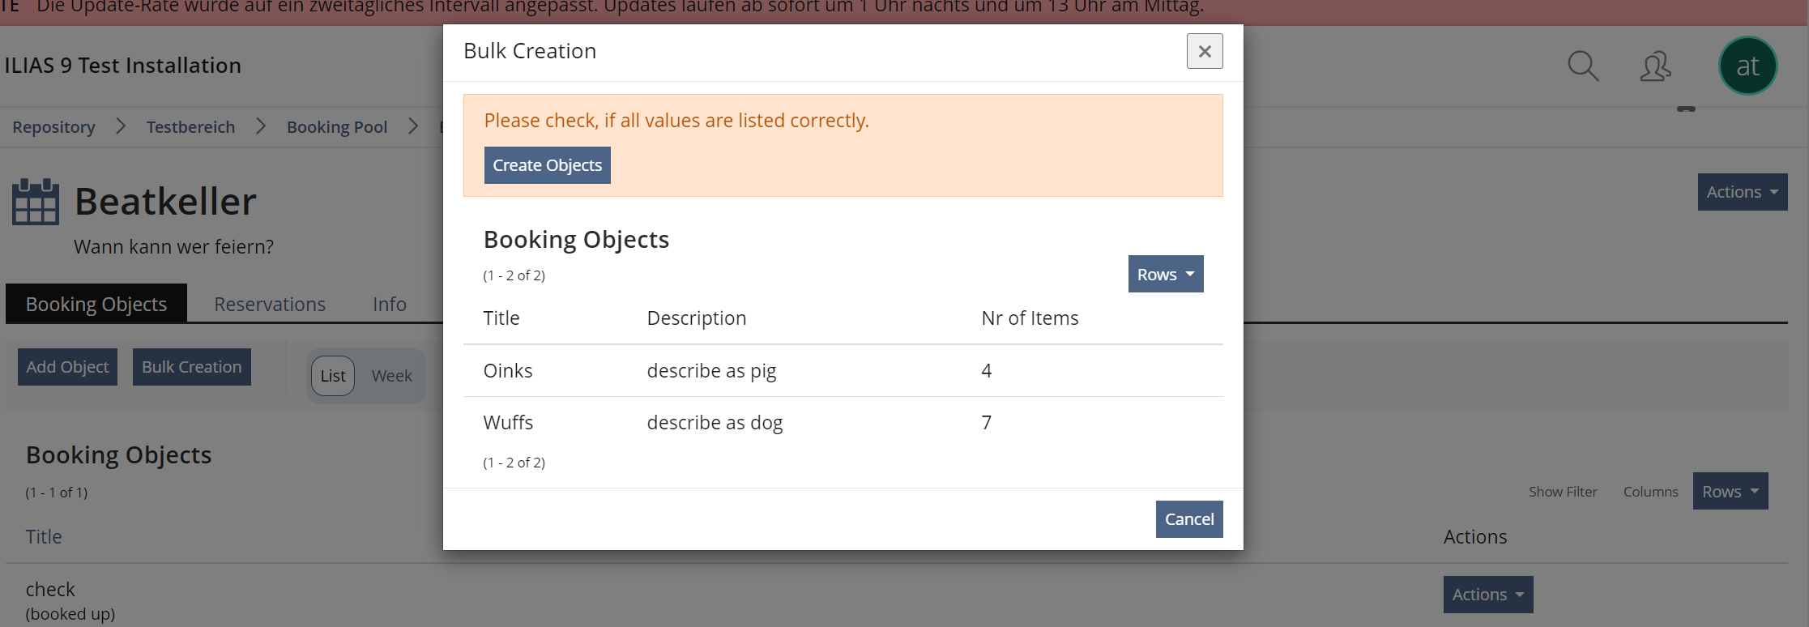1809x627 pixels.
Task: Go to the Info tab
Action: (390, 304)
